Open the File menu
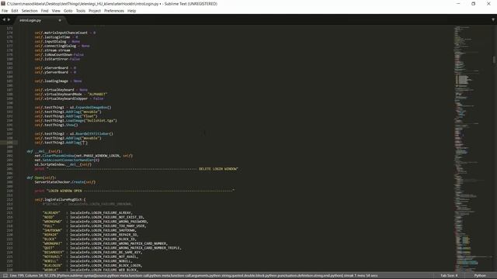The height and width of the screenshot is (279, 497). tap(5, 11)
